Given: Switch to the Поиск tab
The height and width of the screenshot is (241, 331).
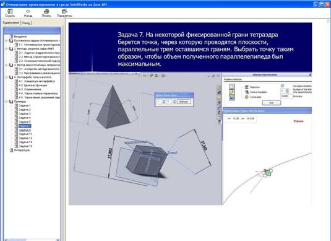Looking at the screenshot, I should 26,23.
